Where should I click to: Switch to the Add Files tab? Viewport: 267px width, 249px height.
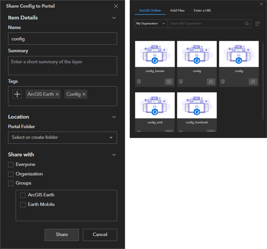(x=177, y=11)
